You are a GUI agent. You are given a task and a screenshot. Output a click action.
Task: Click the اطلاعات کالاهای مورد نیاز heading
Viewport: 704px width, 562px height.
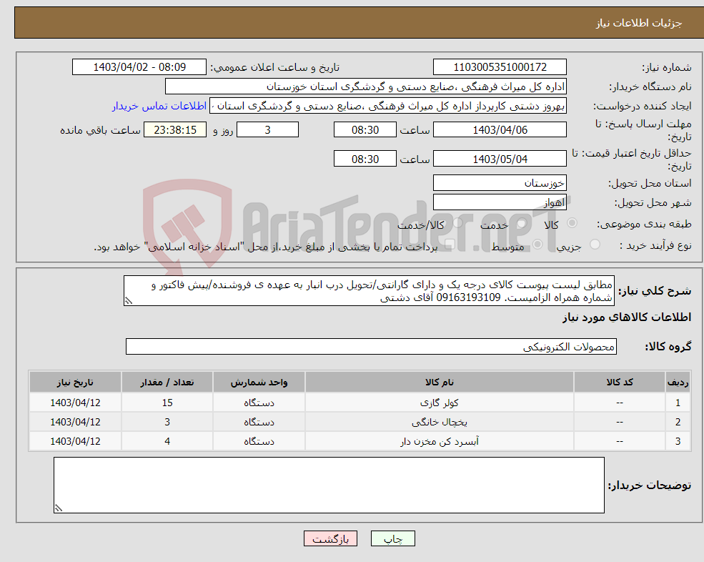click(x=627, y=317)
